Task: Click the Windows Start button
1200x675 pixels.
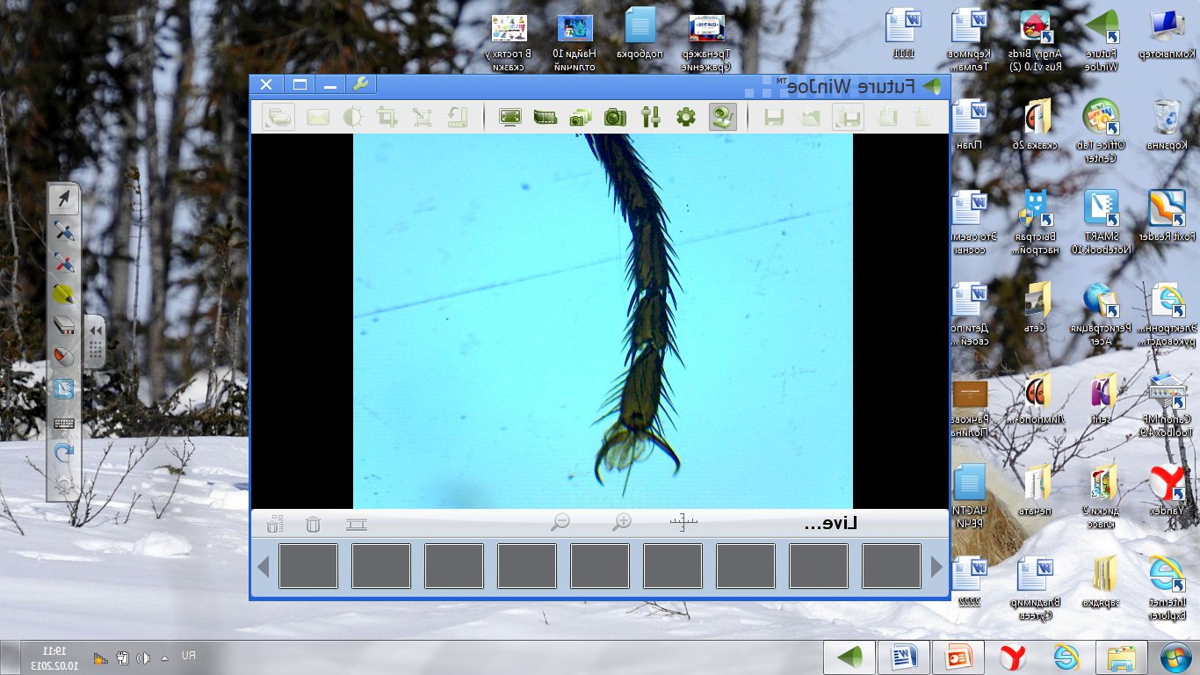Action: (1175, 657)
